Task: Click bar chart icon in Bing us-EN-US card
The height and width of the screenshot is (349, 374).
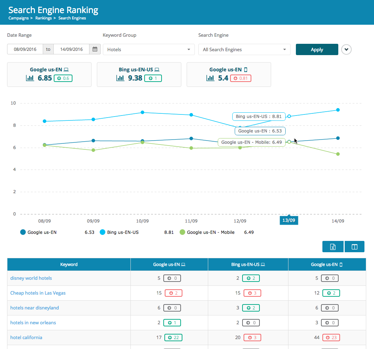Action: click(120, 78)
